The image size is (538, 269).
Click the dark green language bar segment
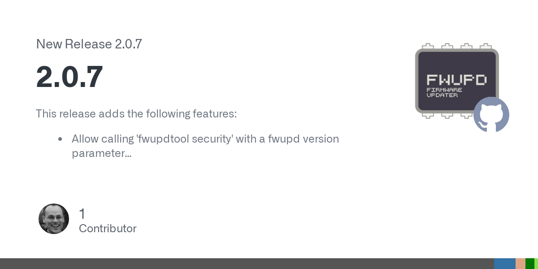coord(529,264)
